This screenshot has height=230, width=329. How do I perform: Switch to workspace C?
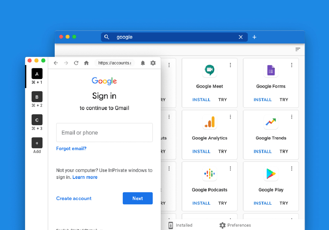pyautogui.click(x=37, y=120)
